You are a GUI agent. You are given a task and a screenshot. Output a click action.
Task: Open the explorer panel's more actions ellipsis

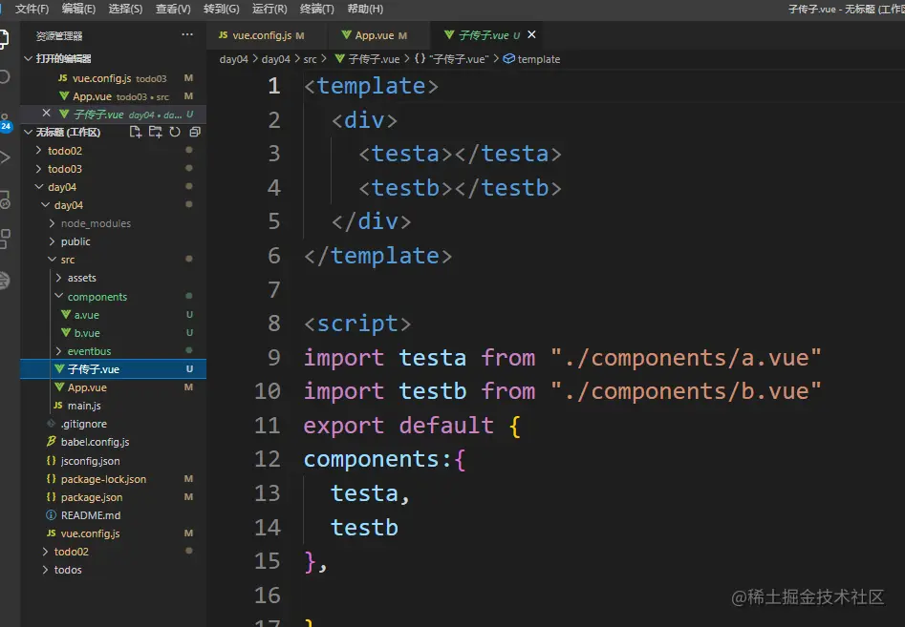tap(187, 35)
